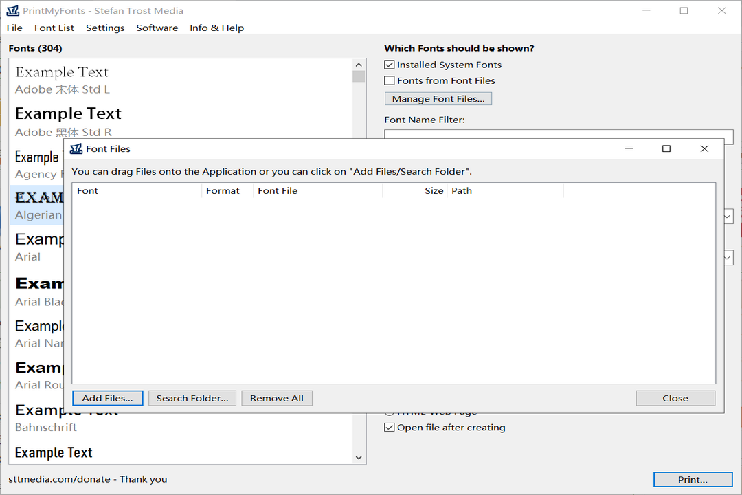Open the File menu
This screenshot has height=495, width=742.
coord(14,27)
